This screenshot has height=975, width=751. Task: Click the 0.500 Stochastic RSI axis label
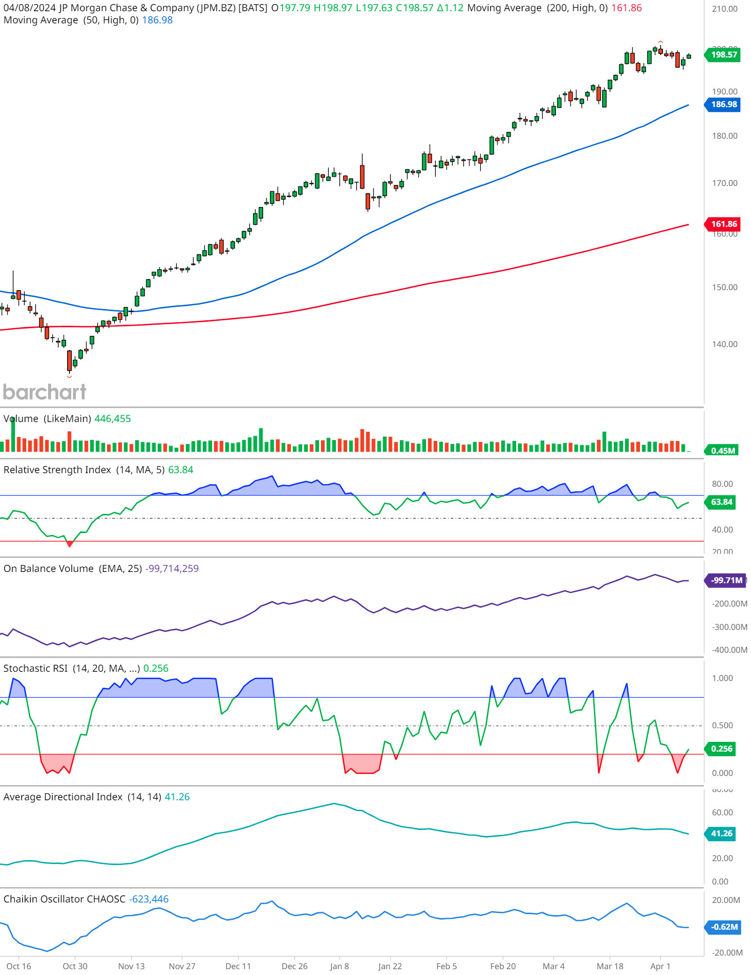[x=722, y=725]
